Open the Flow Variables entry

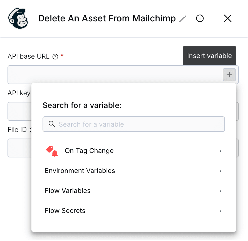click(x=134, y=191)
